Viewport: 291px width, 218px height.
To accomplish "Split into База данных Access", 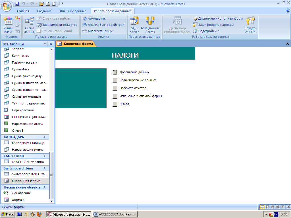I will 150,25.
